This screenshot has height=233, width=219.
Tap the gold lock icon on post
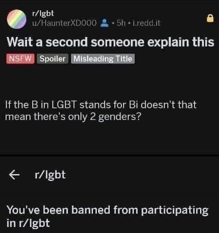[210, 18]
